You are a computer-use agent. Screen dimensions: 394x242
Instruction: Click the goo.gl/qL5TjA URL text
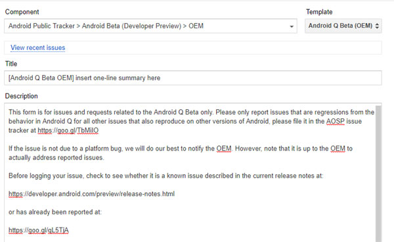(39, 230)
